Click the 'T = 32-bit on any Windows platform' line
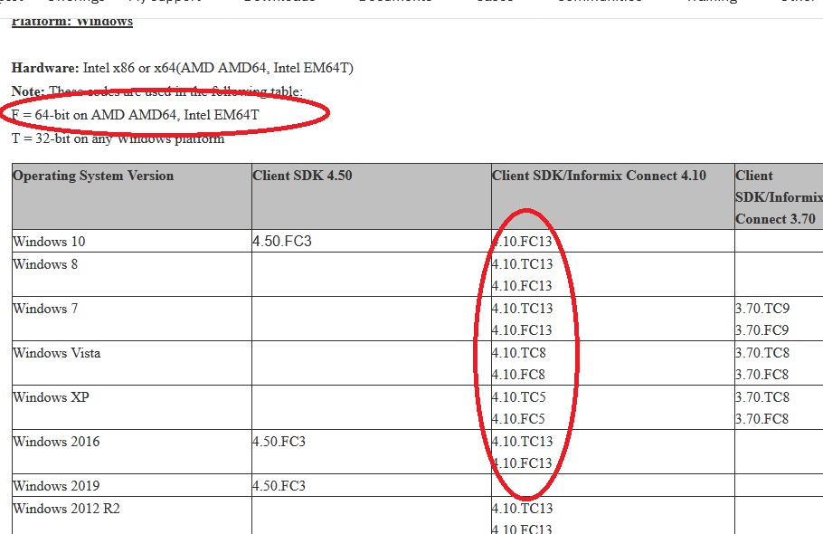 pyautogui.click(x=118, y=138)
